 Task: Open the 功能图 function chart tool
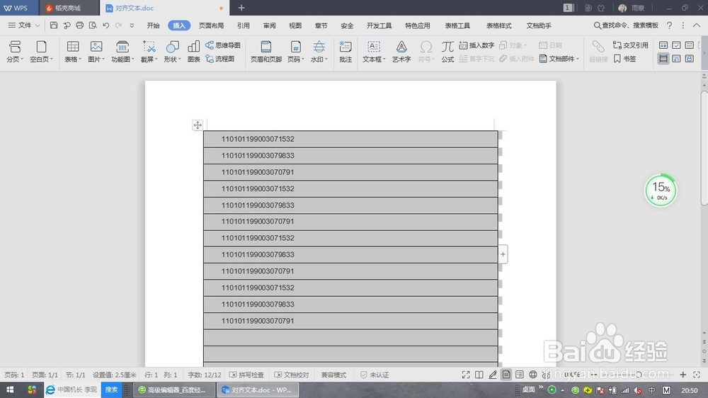click(122, 51)
